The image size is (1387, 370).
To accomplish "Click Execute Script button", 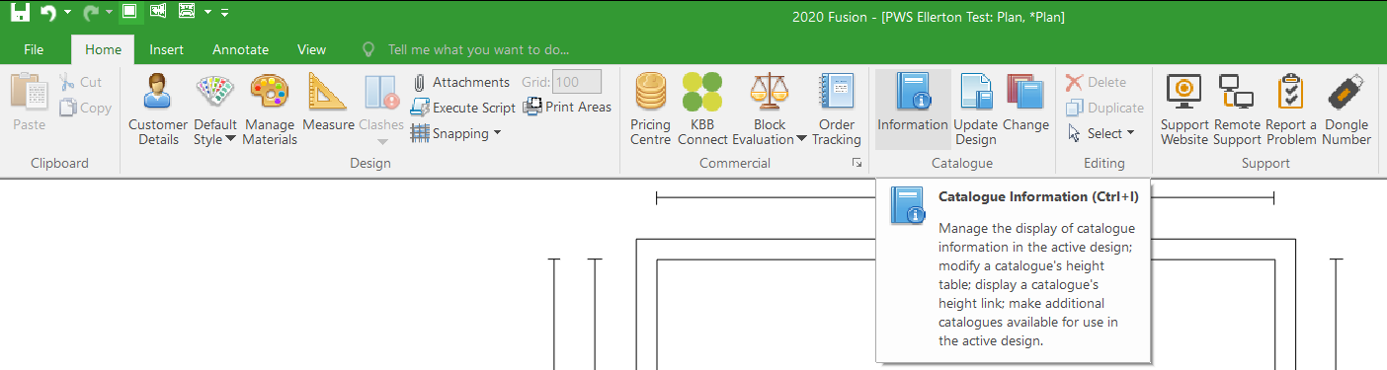I will coord(463,108).
